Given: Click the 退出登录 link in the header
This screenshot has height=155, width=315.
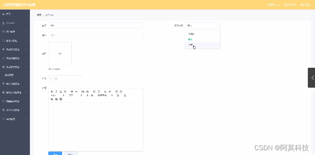Looking at the screenshot, I should pos(305,5).
